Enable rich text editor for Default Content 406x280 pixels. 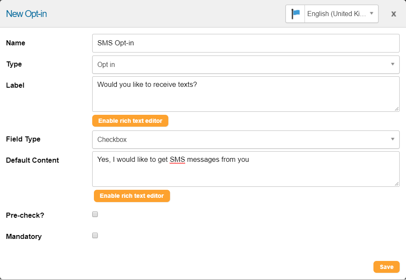click(x=132, y=196)
